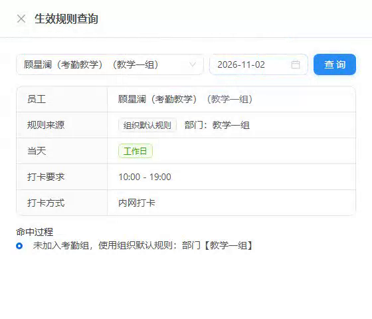372x319 pixels.
Task: Click the 生效规则查询 title
Action: click(66, 19)
